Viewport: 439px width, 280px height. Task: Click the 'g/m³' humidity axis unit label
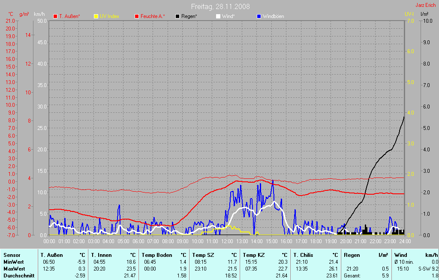(24, 14)
